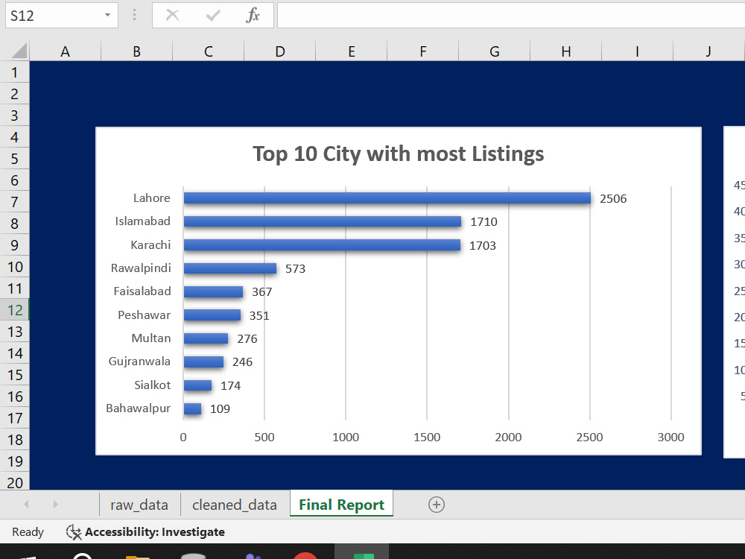Click into the formula bar input
Viewport: 745px width, 559px height.
click(511, 15)
